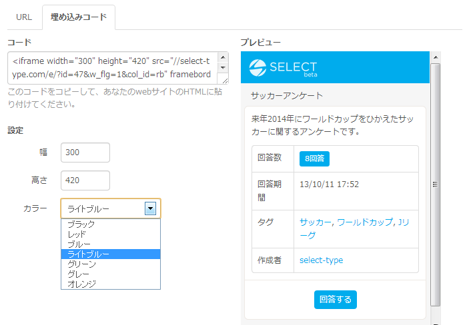The width and height of the screenshot is (469, 325).
Task: Choose ブラック from the color list
Action: point(81,224)
